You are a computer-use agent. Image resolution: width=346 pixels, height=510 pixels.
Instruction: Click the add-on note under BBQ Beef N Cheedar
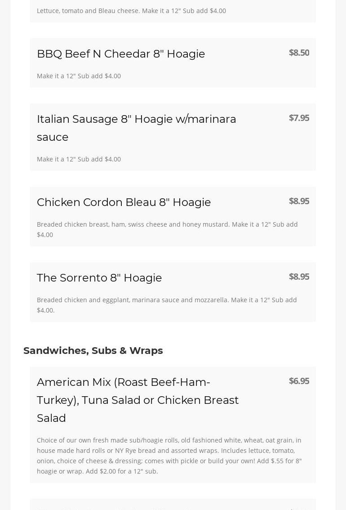79,76
